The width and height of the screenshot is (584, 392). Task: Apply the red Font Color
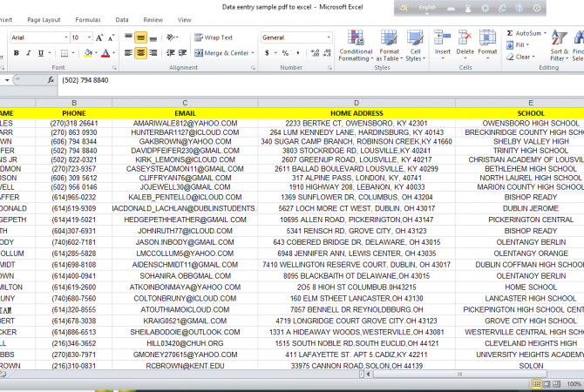pyautogui.click(x=105, y=53)
